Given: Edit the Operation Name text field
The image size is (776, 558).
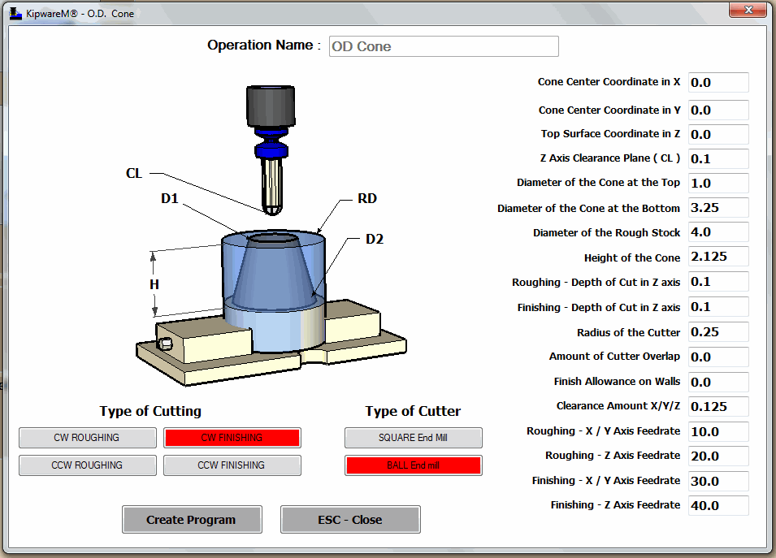Looking at the screenshot, I should (443, 46).
